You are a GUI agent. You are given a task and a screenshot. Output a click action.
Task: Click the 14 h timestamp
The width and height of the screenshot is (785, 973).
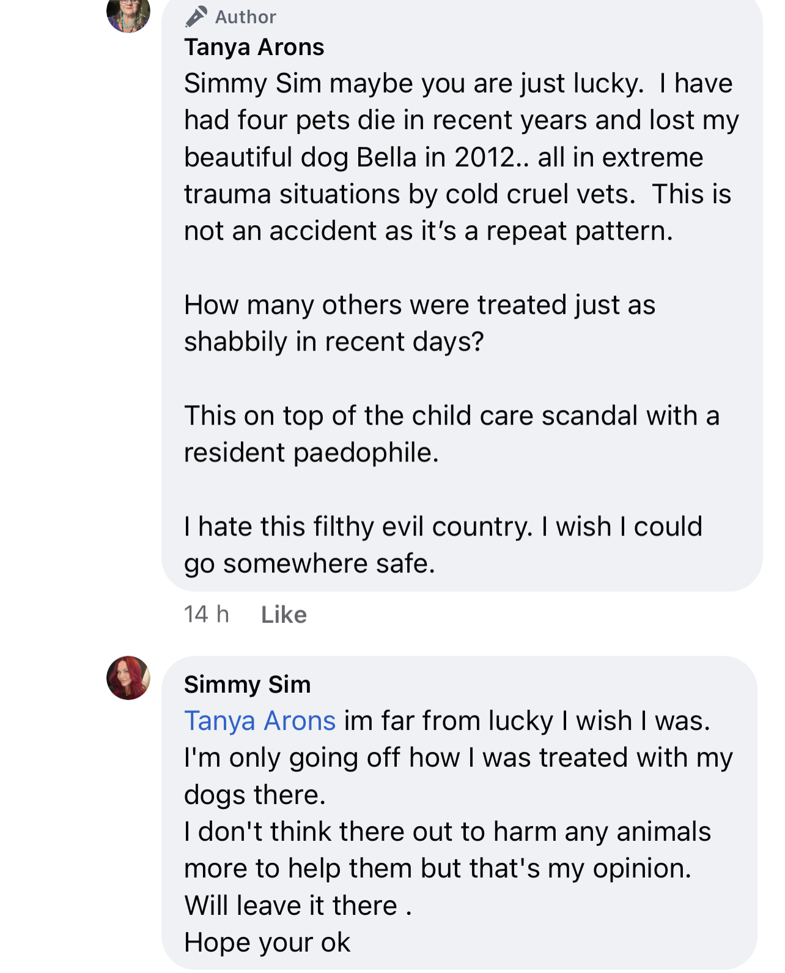point(207,614)
